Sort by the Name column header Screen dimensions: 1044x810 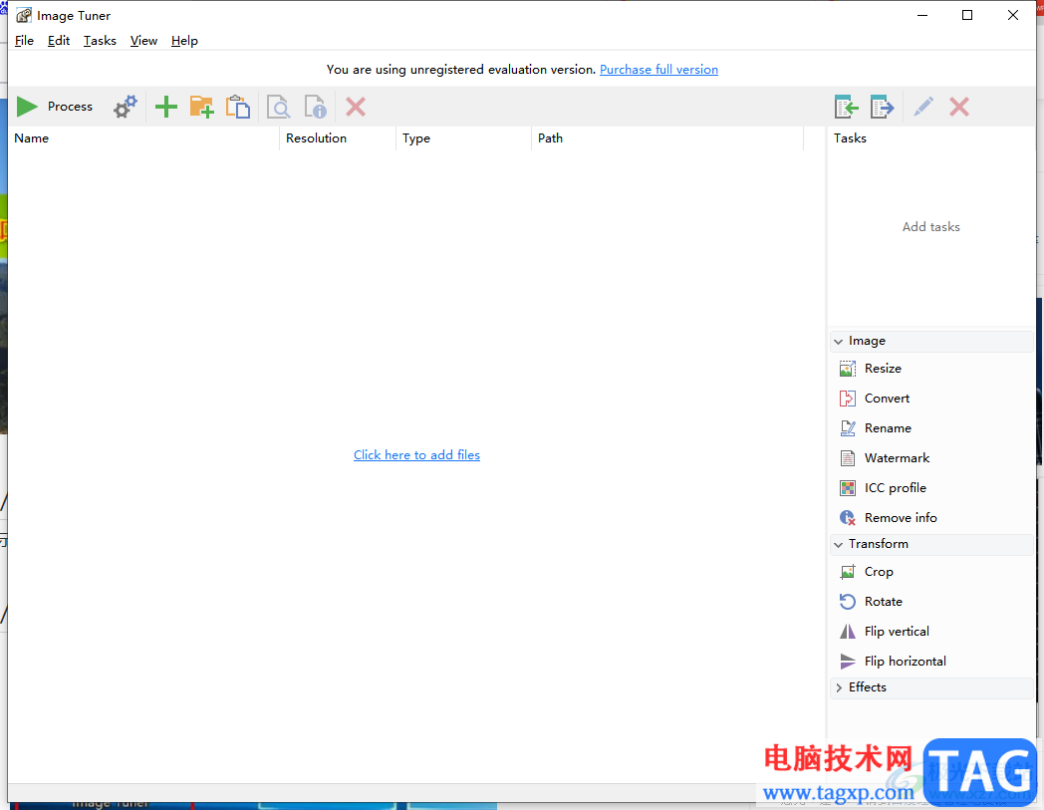pyautogui.click(x=143, y=138)
